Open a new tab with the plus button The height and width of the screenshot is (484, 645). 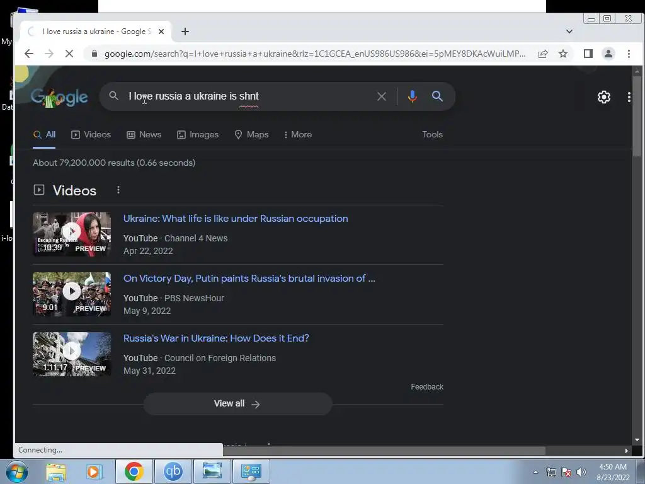(185, 32)
